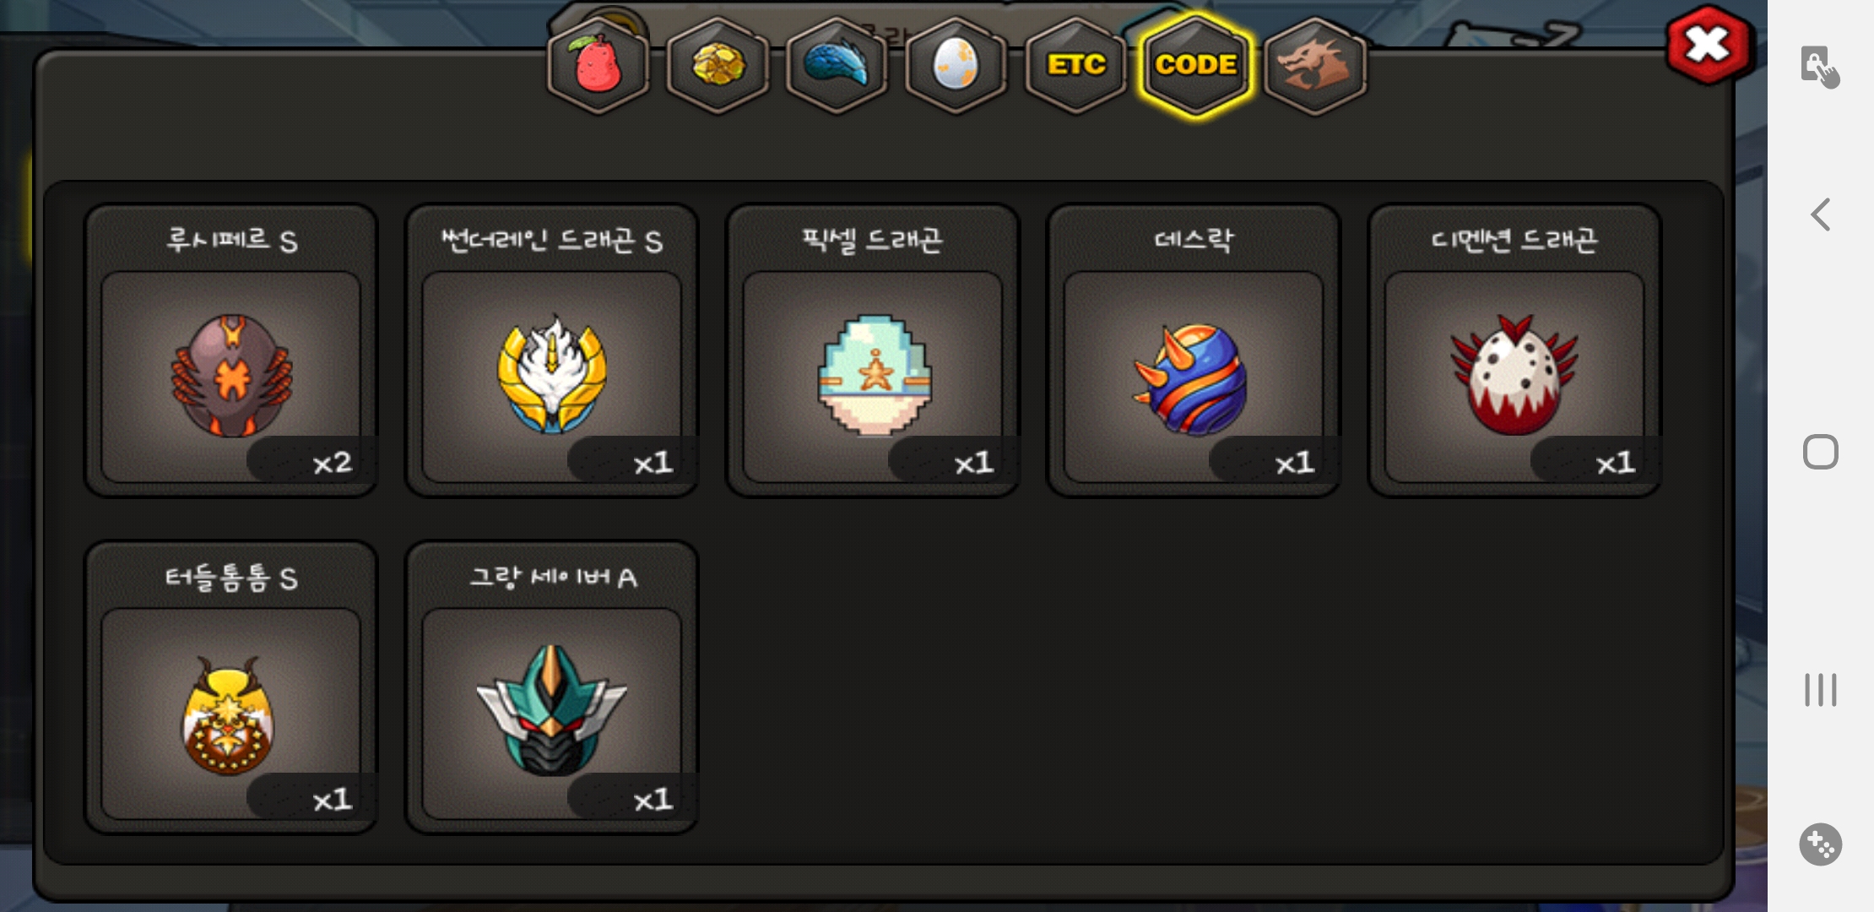The height and width of the screenshot is (912, 1874).
Task: Open the red fruit food tab
Action: click(598, 66)
